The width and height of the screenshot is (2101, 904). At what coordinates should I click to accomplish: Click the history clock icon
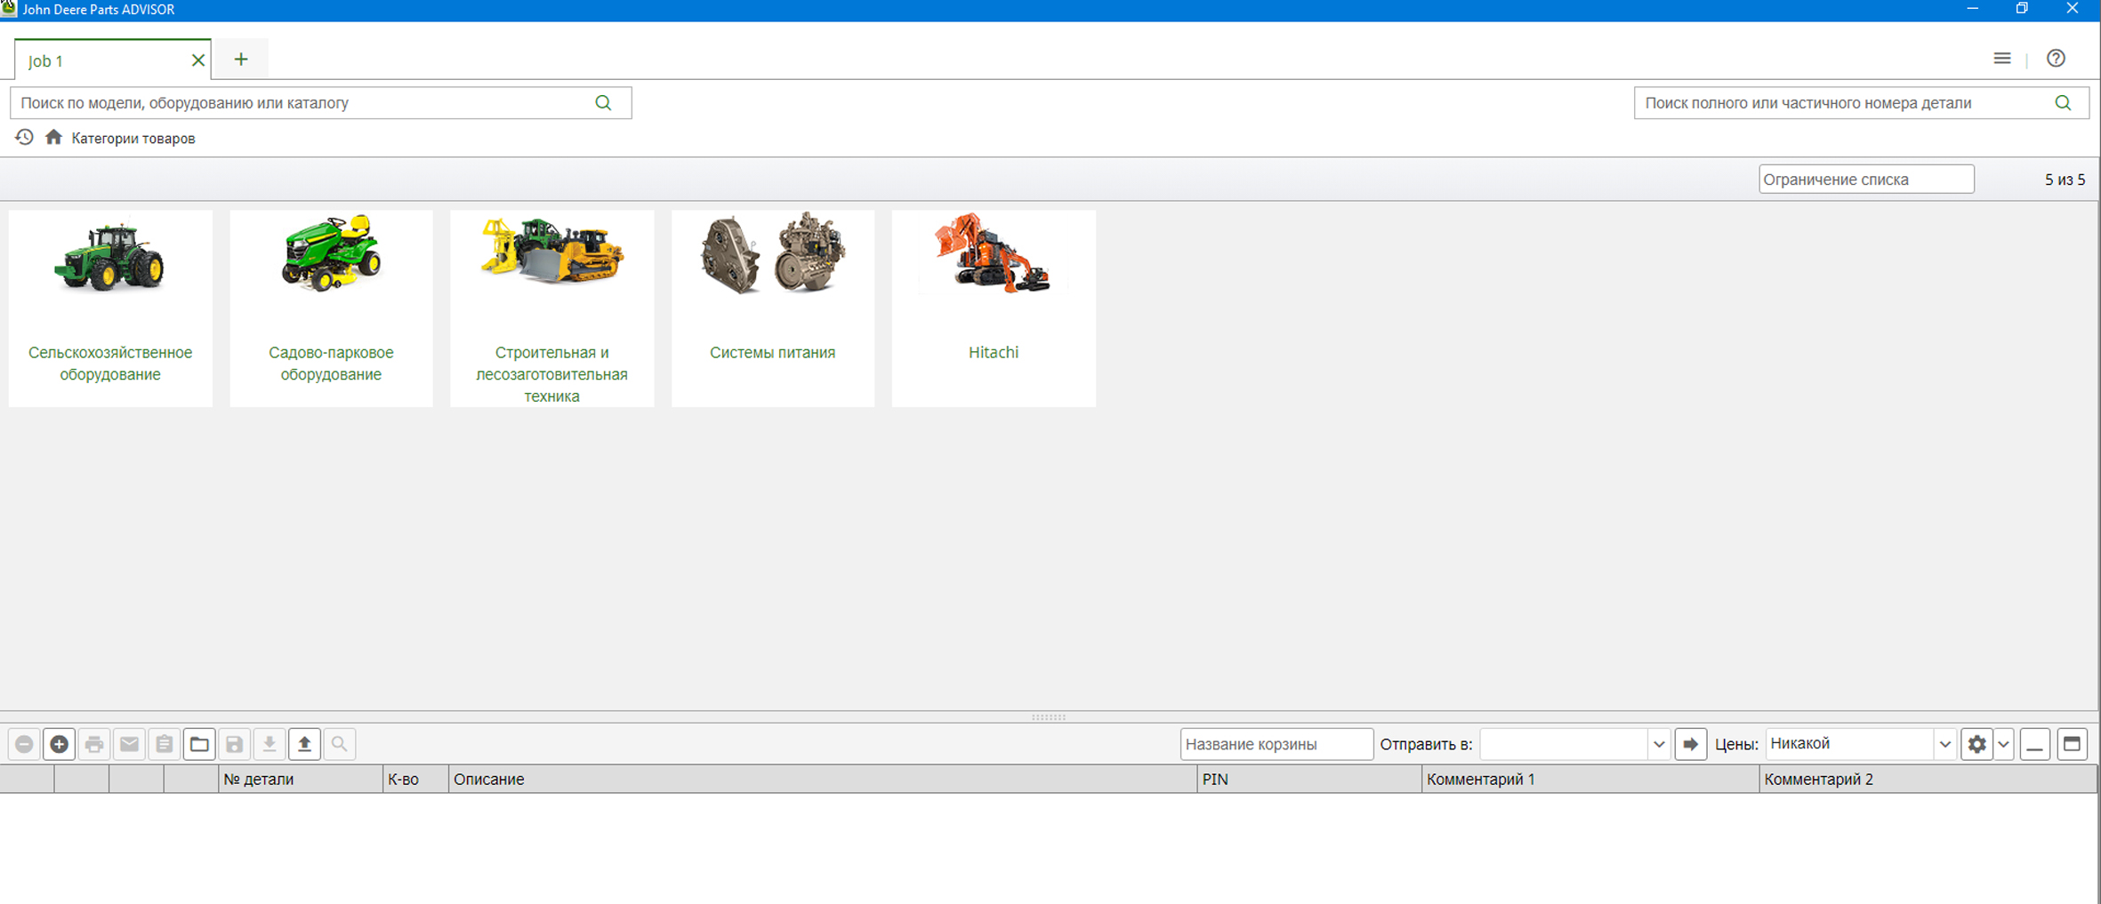24,138
